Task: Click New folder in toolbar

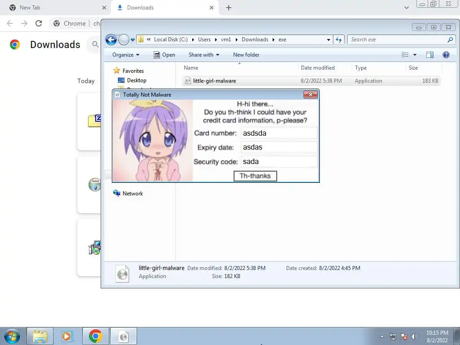Action: pos(246,55)
